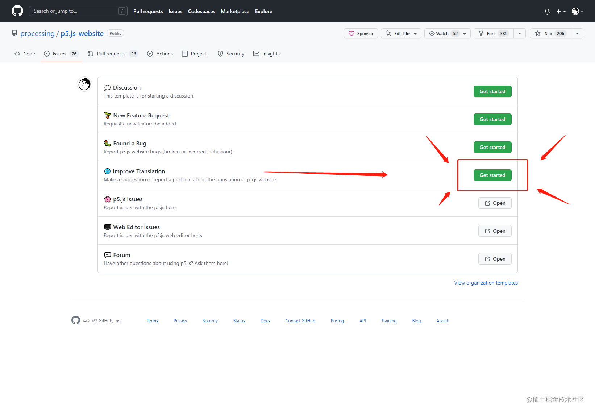Open the notifications bell
Screen dimensions: 595x414
point(547,11)
